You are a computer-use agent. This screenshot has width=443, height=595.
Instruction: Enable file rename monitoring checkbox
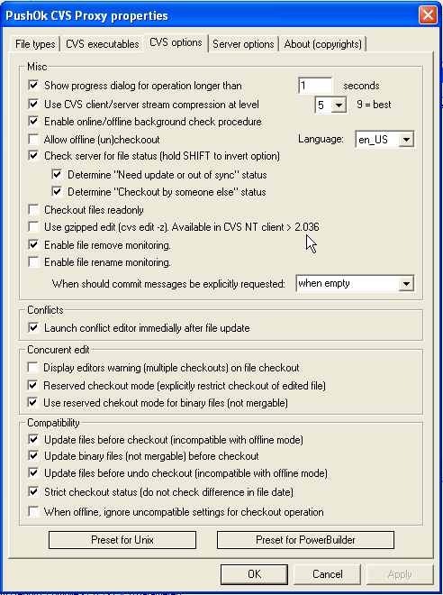pos(33,261)
